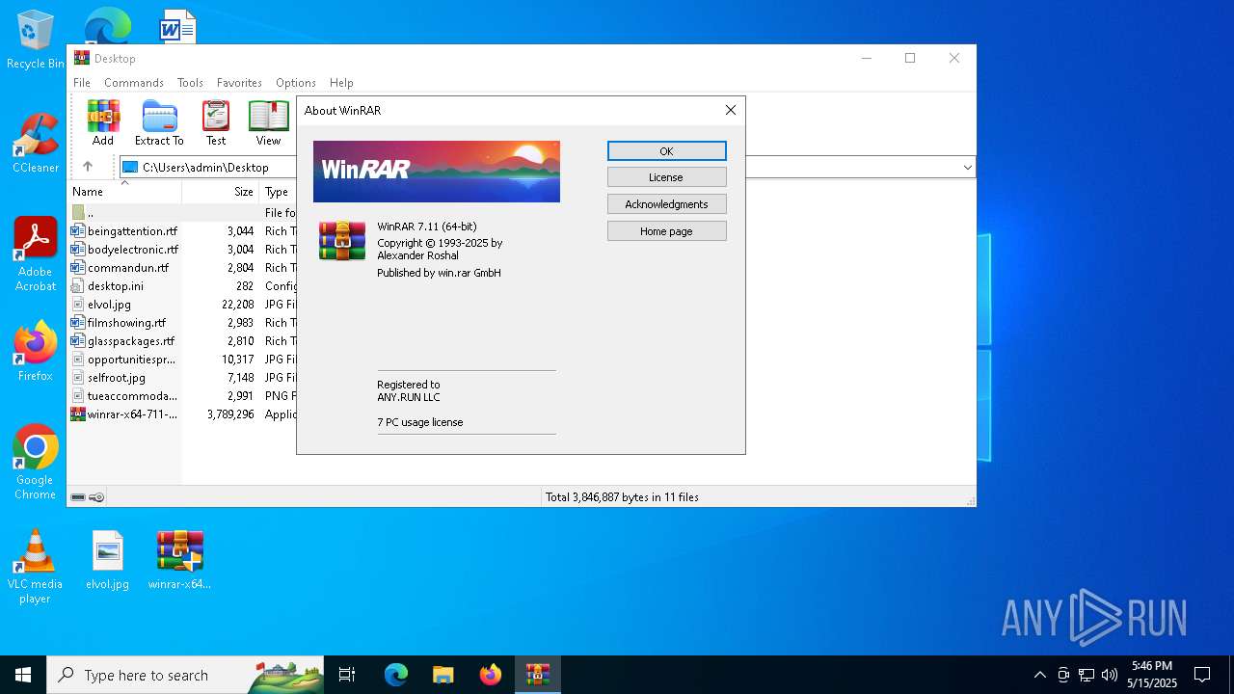Image resolution: width=1234 pixels, height=694 pixels.
Task: Go up one folder using the arrow
Action: click(88, 167)
